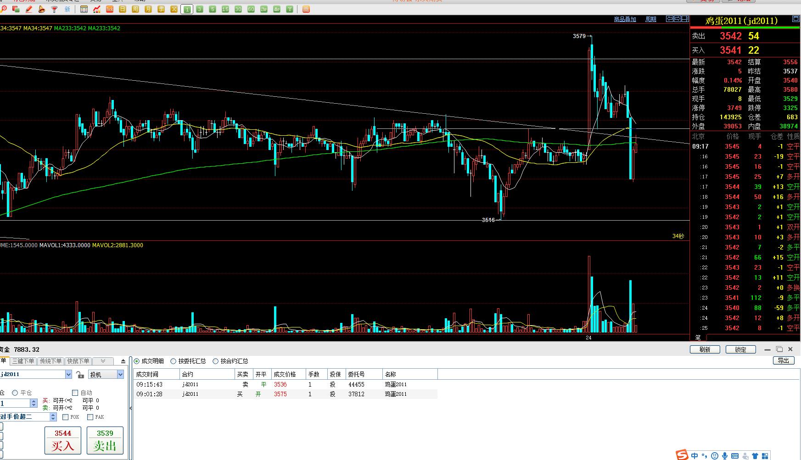Select the 15-minute period button
Screen dimensions: 801x460
point(225,9)
